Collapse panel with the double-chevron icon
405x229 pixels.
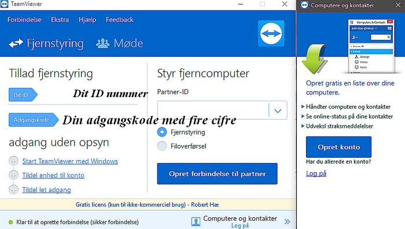287,221
